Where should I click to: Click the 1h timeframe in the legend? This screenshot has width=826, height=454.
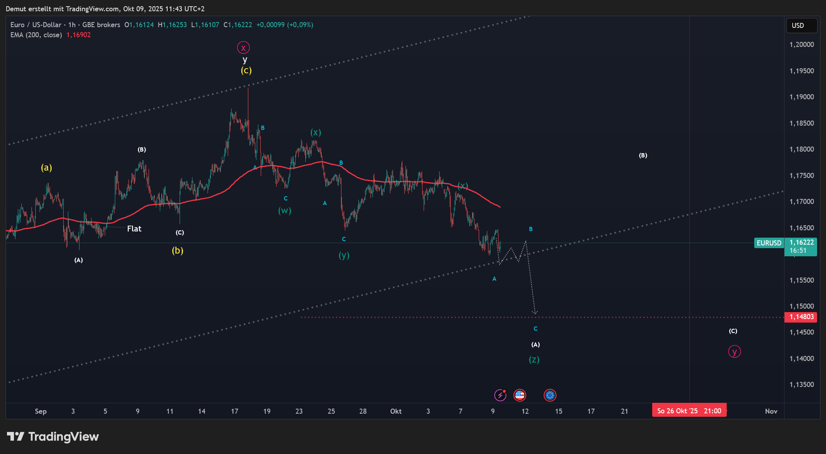72,25
